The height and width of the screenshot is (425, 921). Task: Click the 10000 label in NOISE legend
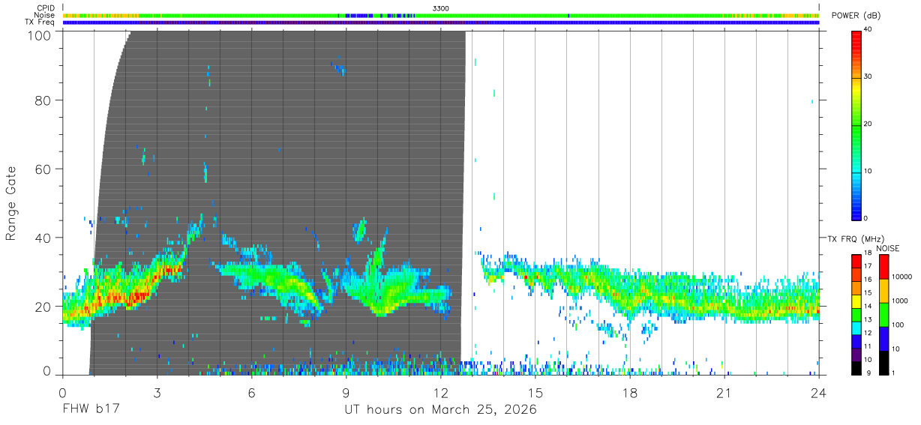901,277
